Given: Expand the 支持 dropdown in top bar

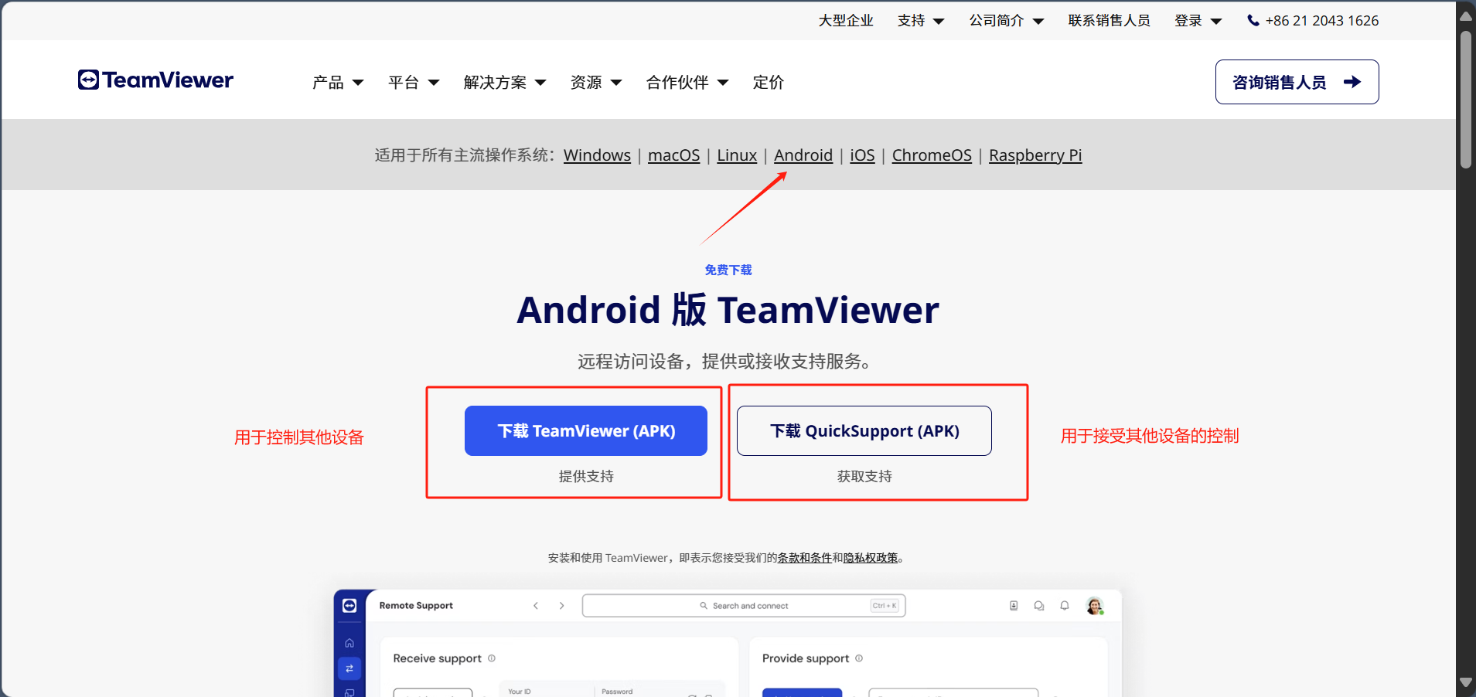Looking at the screenshot, I should click(x=921, y=21).
